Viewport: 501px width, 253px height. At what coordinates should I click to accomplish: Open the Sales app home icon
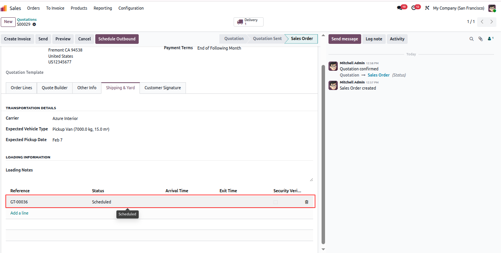[4, 8]
